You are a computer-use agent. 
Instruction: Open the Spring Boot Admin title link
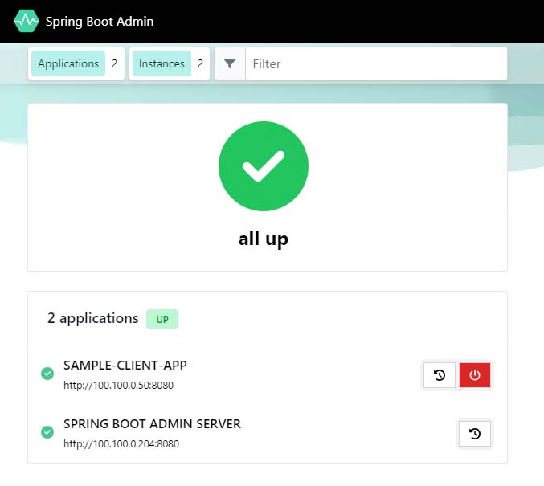coord(100,22)
